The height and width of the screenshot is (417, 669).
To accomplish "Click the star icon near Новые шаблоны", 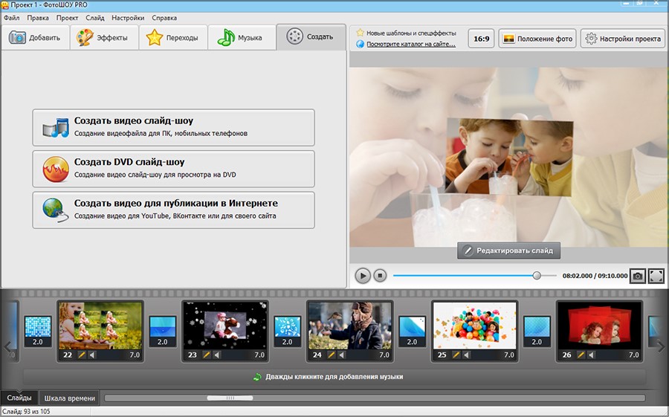I will [x=360, y=33].
